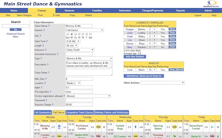
Task: Click the help icon beside Session Charge
Action: pyautogui.click(x=53, y=105)
